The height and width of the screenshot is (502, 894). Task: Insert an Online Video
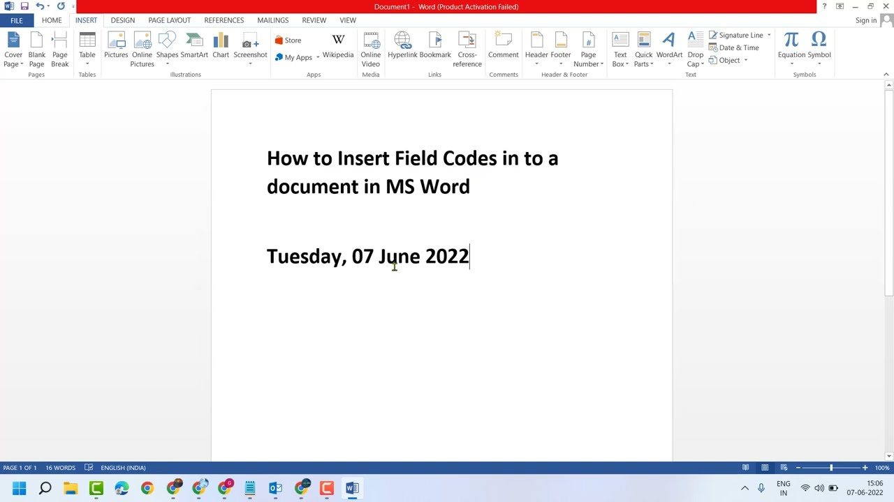click(x=371, y=50)
